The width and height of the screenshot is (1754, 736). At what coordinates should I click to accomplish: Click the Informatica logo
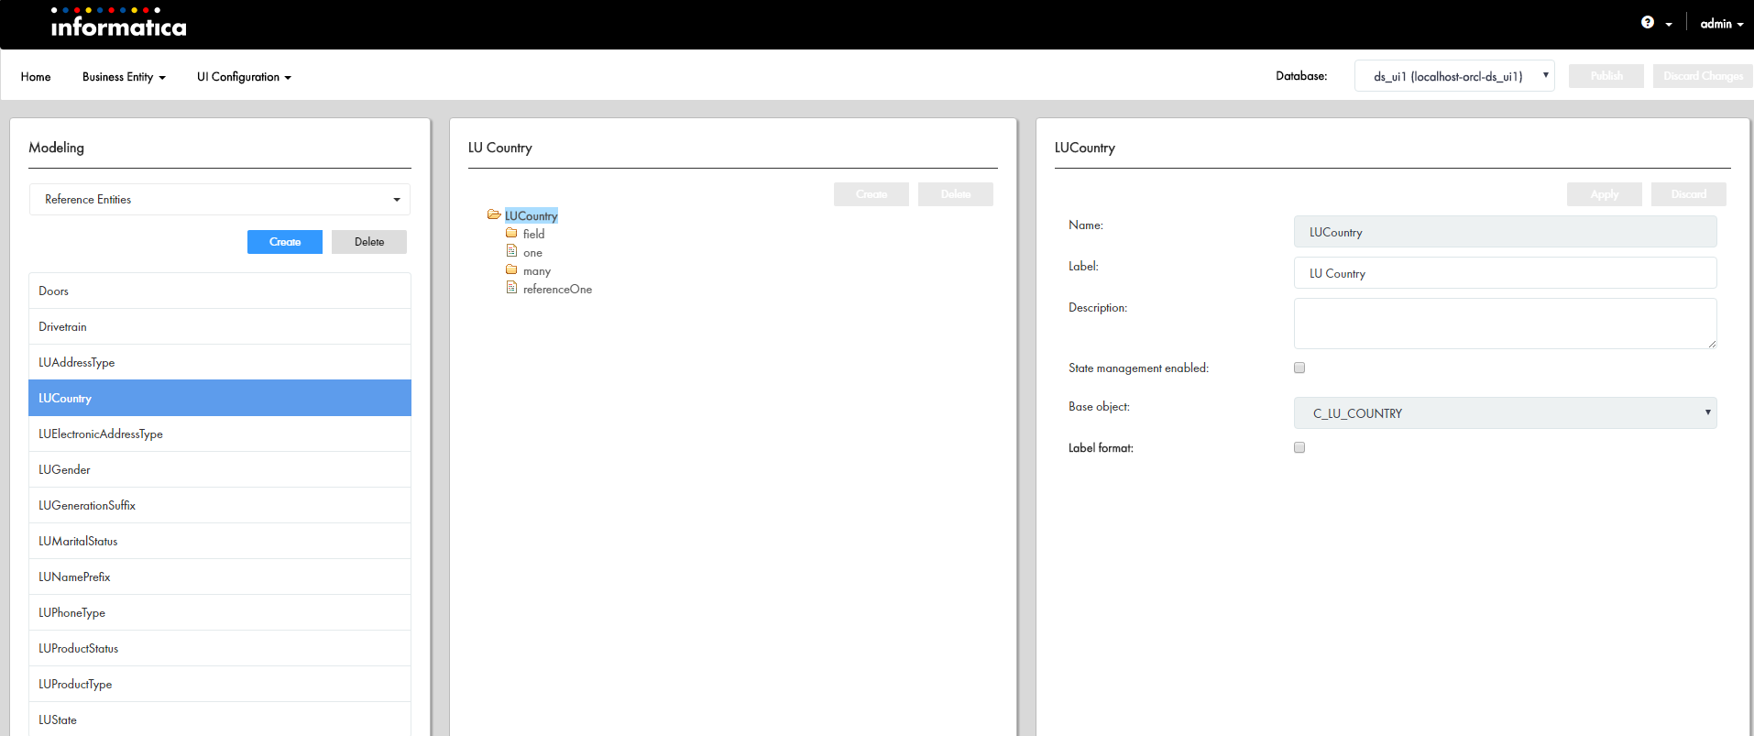[x=118, y=23]
